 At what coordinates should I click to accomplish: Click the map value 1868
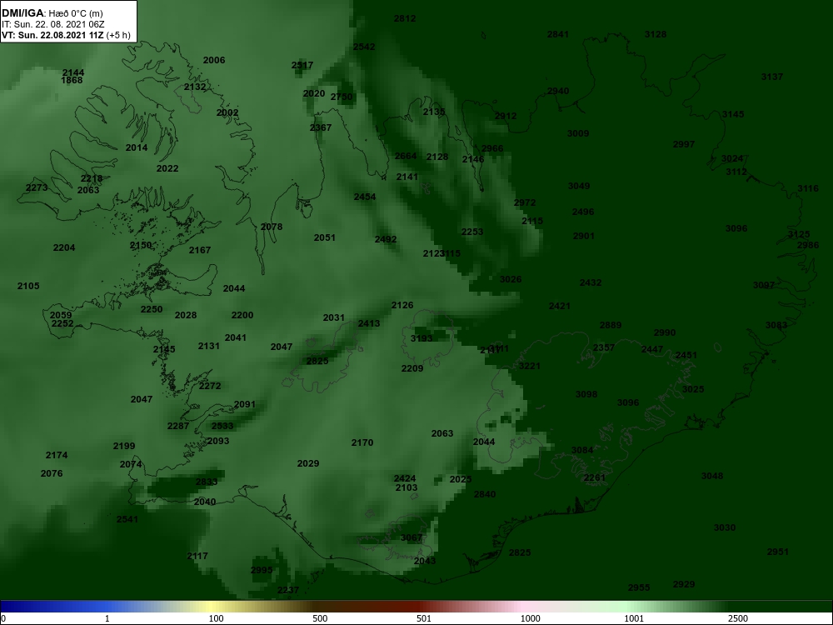click(x=72, y=81)
